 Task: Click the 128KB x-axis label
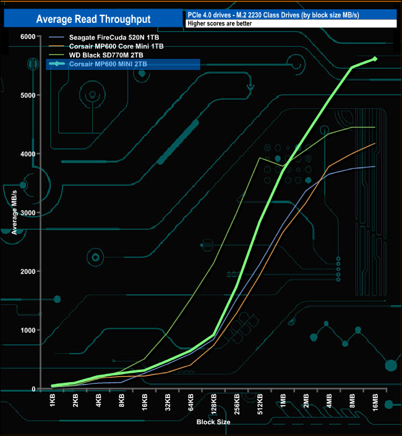[214, 404]
